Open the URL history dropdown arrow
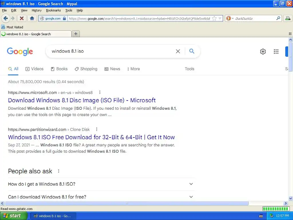Viewport: 293px width, 220px height. pyautogui.click(x=220, y=18)
